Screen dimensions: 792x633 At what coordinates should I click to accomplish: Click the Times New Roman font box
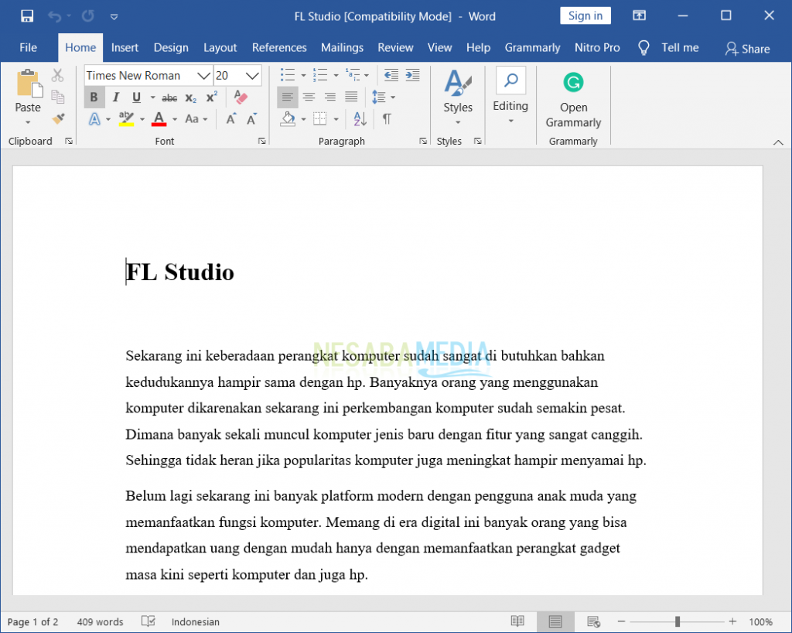point(141,76)
